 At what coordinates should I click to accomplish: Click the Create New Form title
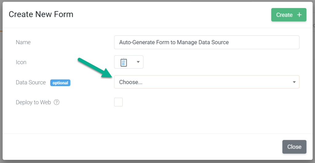pyautogui.click(x=41, y=14)
